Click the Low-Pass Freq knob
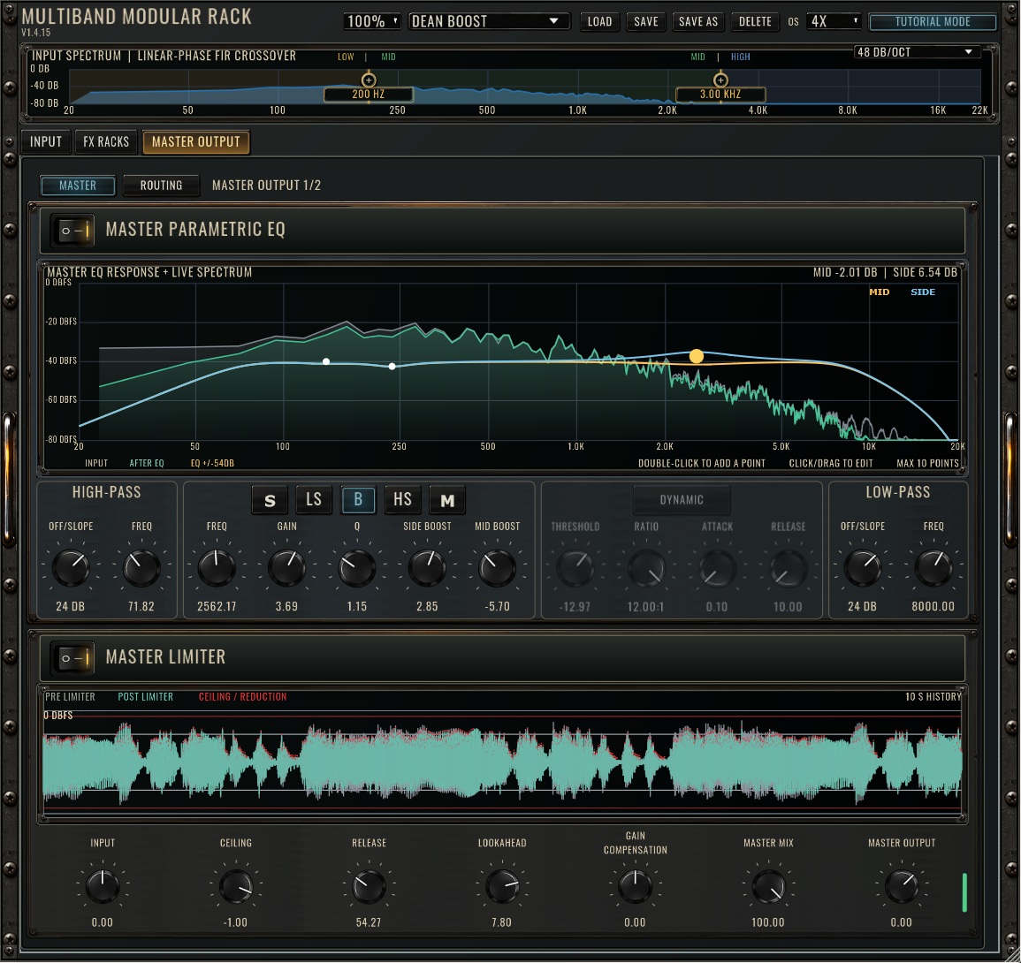Viewport: 1021px width, 963px height. click(933, 566)
